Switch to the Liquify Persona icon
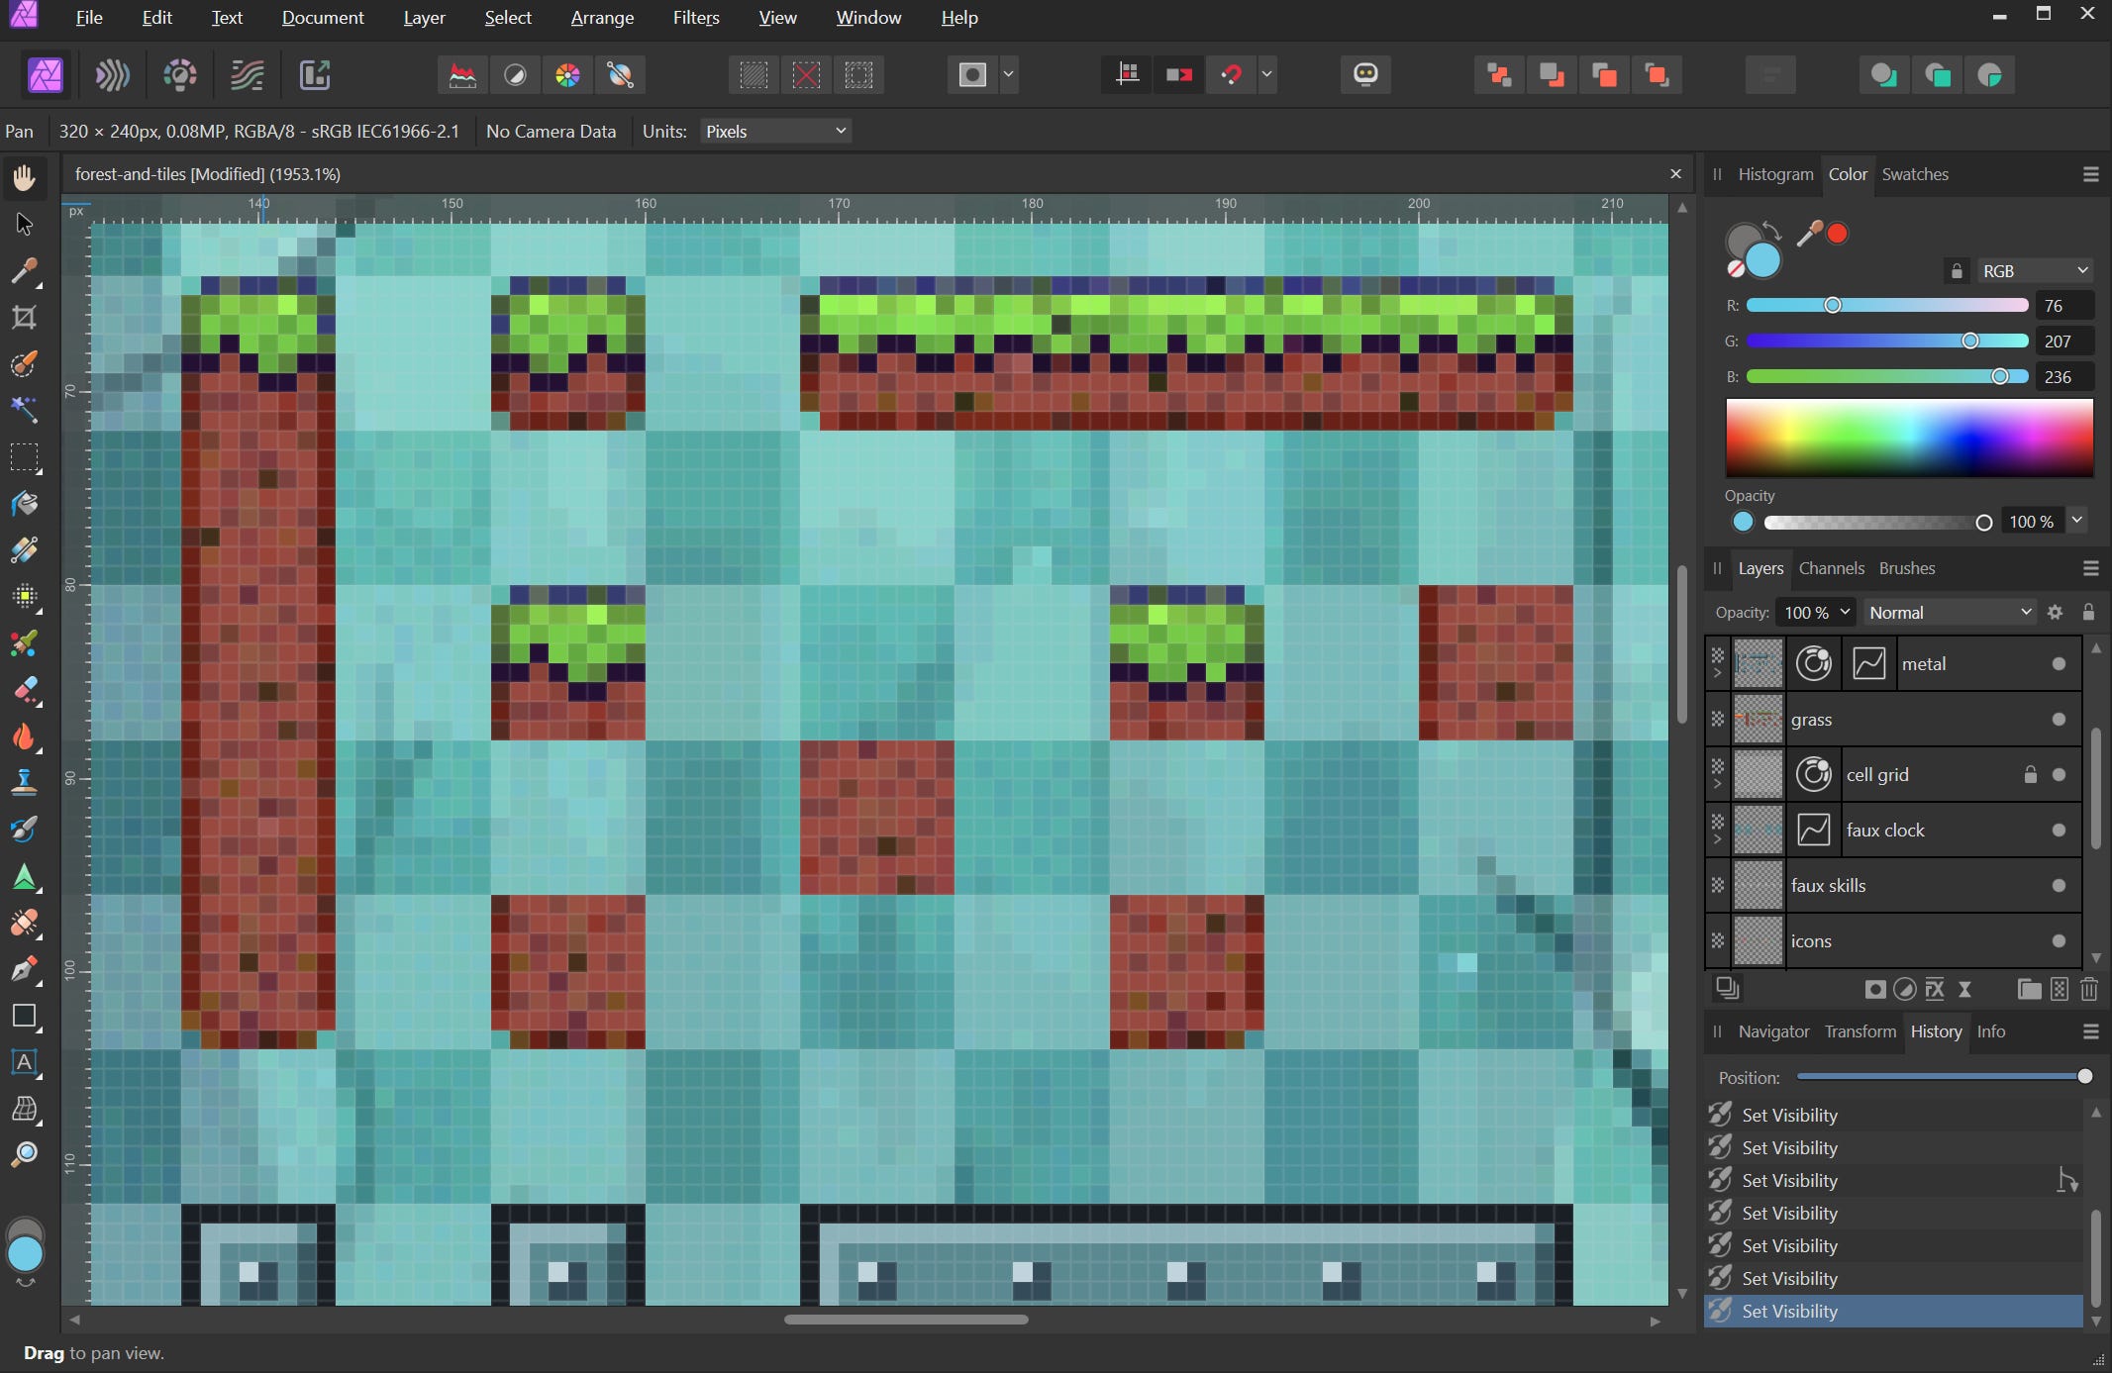2112x1373 pixels. pyautogui.click(x=112, y=75)
